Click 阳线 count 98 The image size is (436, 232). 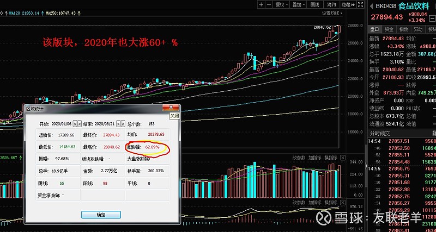click(105, 183)
